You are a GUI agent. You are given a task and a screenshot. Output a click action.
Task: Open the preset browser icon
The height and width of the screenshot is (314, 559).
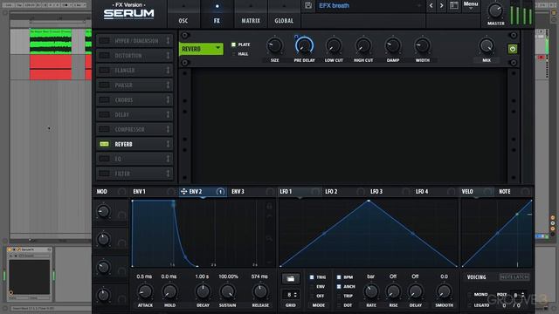click(454, 6)
